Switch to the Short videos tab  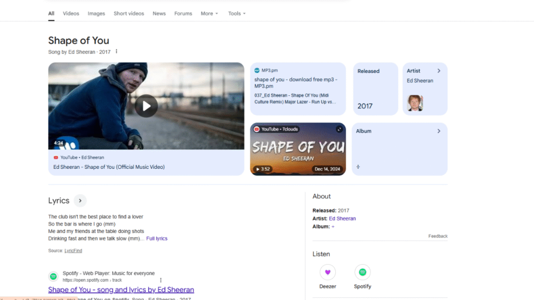(129, 14)
